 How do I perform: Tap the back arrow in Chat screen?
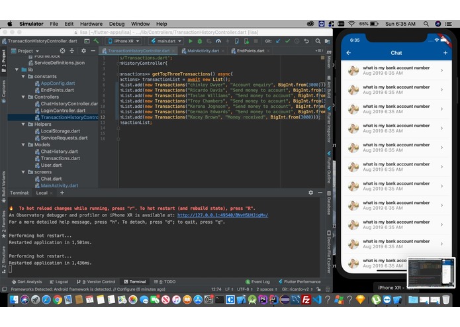(x=349, y=53)
